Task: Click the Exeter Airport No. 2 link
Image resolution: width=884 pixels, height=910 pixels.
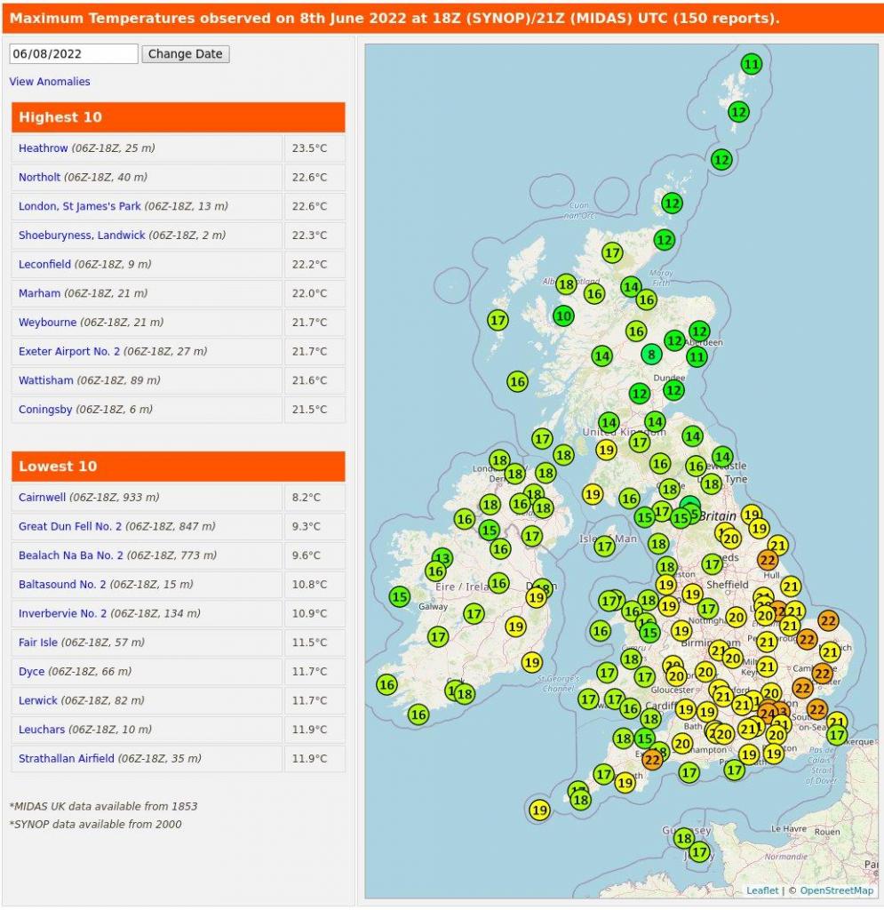Action: pos(68,352)
